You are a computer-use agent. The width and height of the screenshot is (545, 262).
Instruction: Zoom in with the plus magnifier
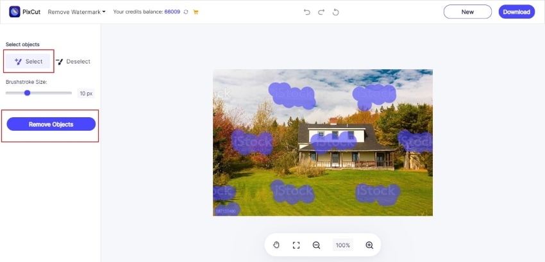[x=369, y=245]
